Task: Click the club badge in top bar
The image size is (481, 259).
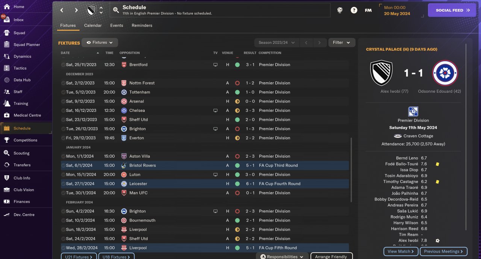Action: 91,10
